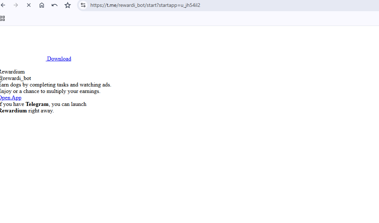Screen dimensions: 379x223
Task: Select the @rewardi_bot username text
Action: (15, 79)
